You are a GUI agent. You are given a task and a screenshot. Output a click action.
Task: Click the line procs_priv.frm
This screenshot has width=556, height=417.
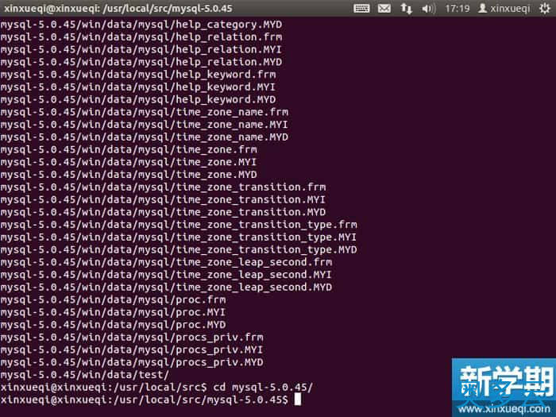132,338
